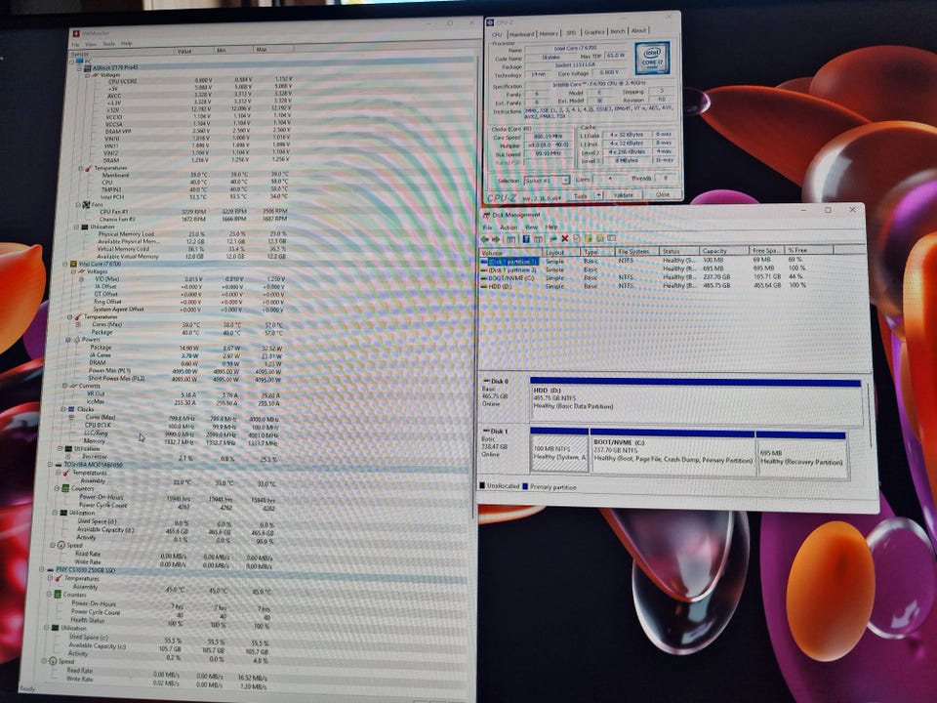Click the Capacity column header in Disk Management
Image resolution: width=937 pixels, height=703 pixels.
coord(724,251)
